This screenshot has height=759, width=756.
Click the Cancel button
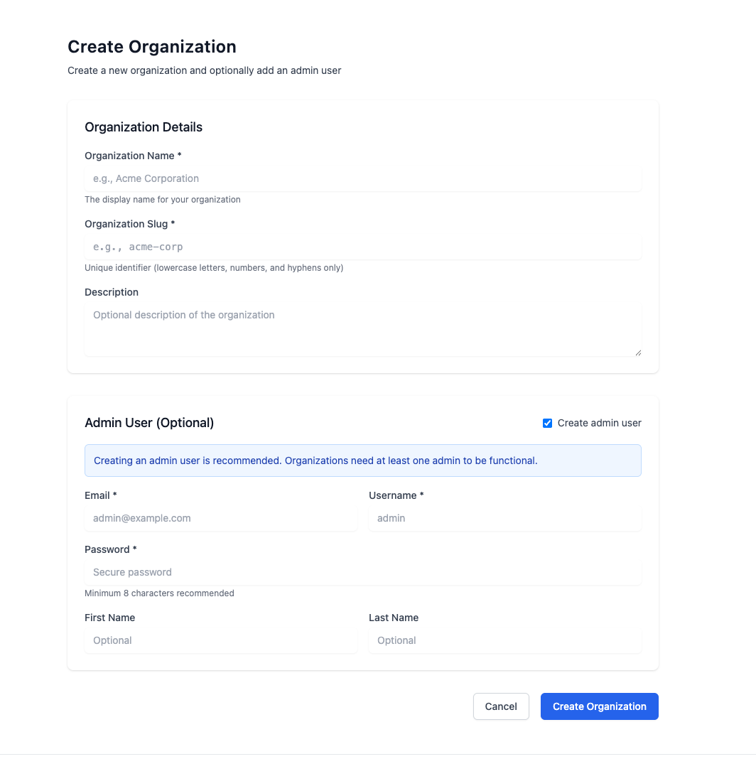tap(501, 706)
